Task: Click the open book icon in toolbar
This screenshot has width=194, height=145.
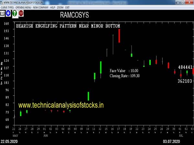Action: tap(3, 14)
